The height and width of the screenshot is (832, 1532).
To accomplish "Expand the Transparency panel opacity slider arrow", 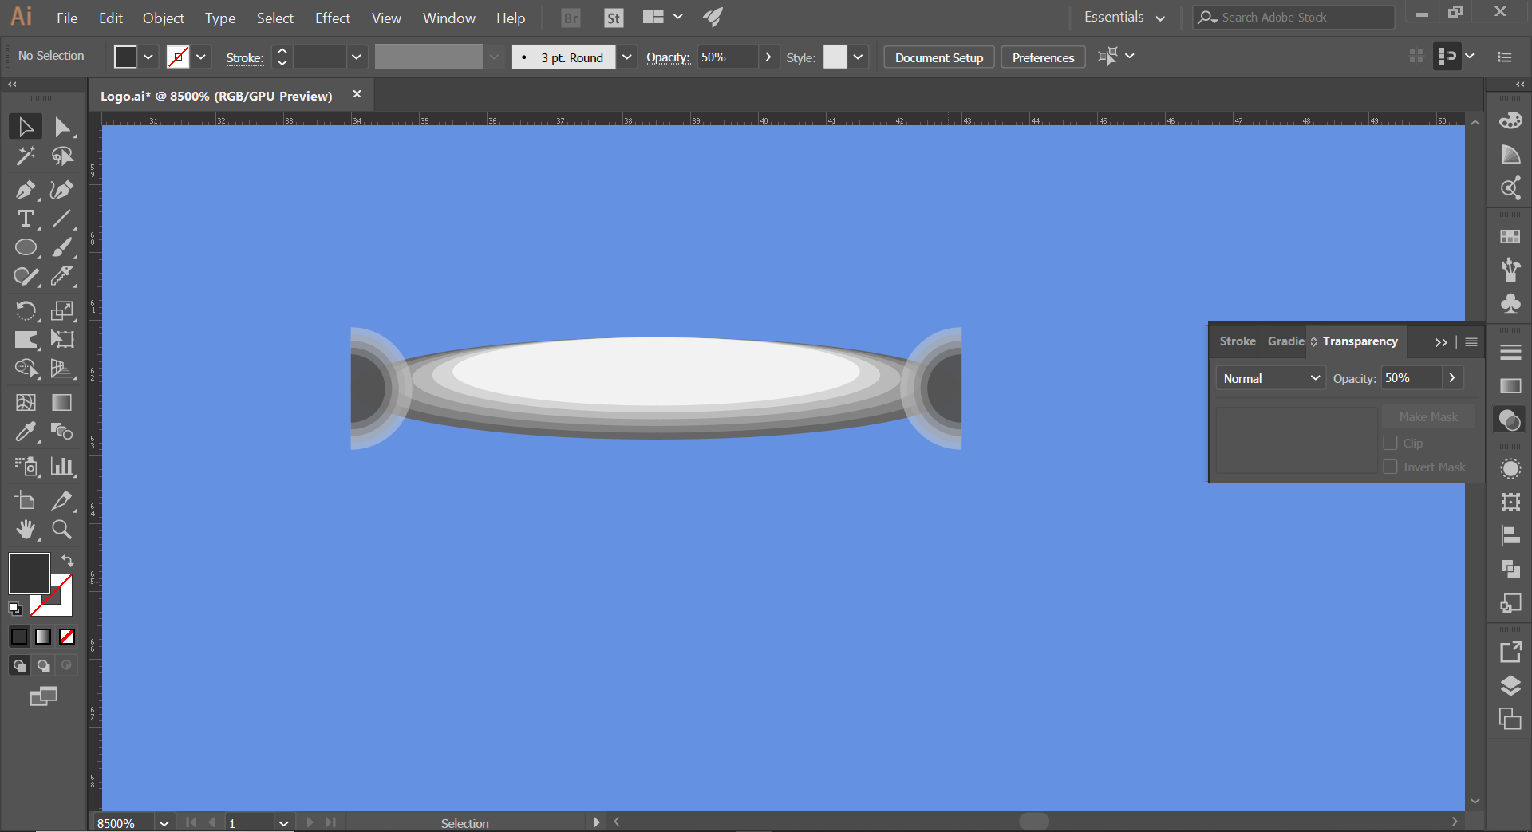I will coord(1452,378).
